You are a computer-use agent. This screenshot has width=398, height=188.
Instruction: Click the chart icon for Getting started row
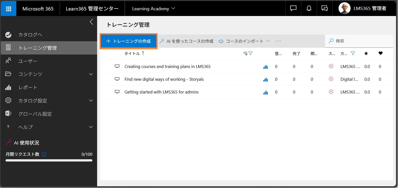pos(266,92)
